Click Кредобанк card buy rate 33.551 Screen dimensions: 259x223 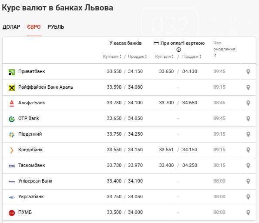click(166, 150)
